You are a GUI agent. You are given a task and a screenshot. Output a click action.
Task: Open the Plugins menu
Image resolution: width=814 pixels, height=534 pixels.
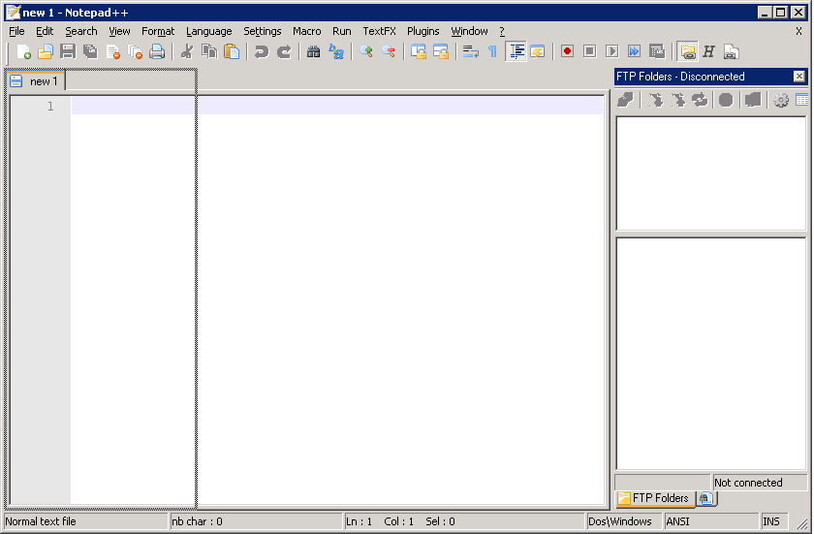423,31
